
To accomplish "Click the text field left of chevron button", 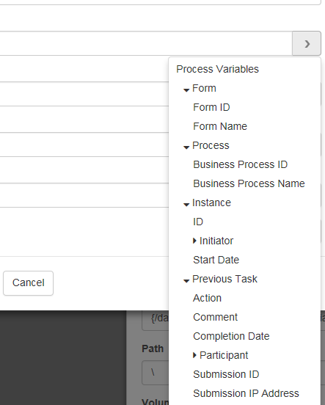I will click(146, 43).
